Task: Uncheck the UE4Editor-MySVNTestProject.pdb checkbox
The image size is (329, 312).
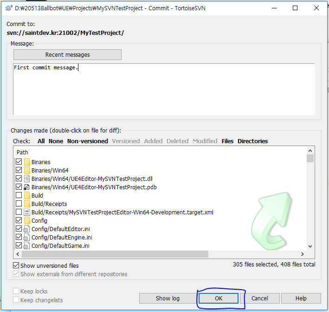Action: 19,187
